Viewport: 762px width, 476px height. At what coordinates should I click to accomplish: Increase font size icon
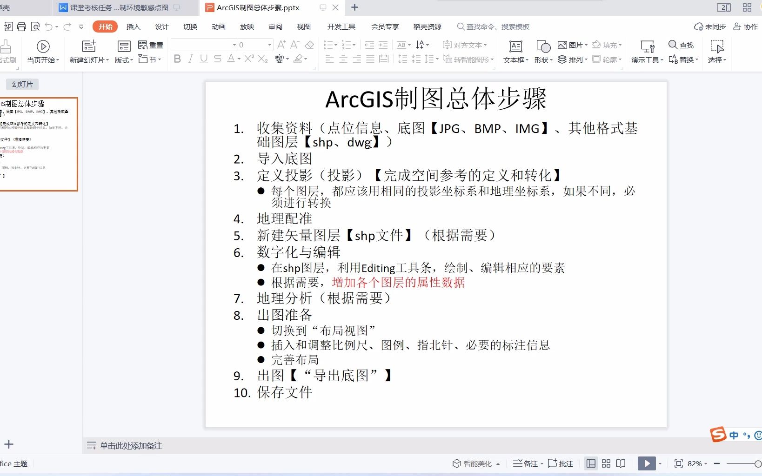pyautogui.click(x=281, y=45)
